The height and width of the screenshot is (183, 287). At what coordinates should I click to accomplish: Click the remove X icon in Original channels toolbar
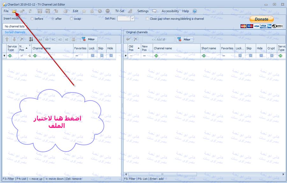136,39
